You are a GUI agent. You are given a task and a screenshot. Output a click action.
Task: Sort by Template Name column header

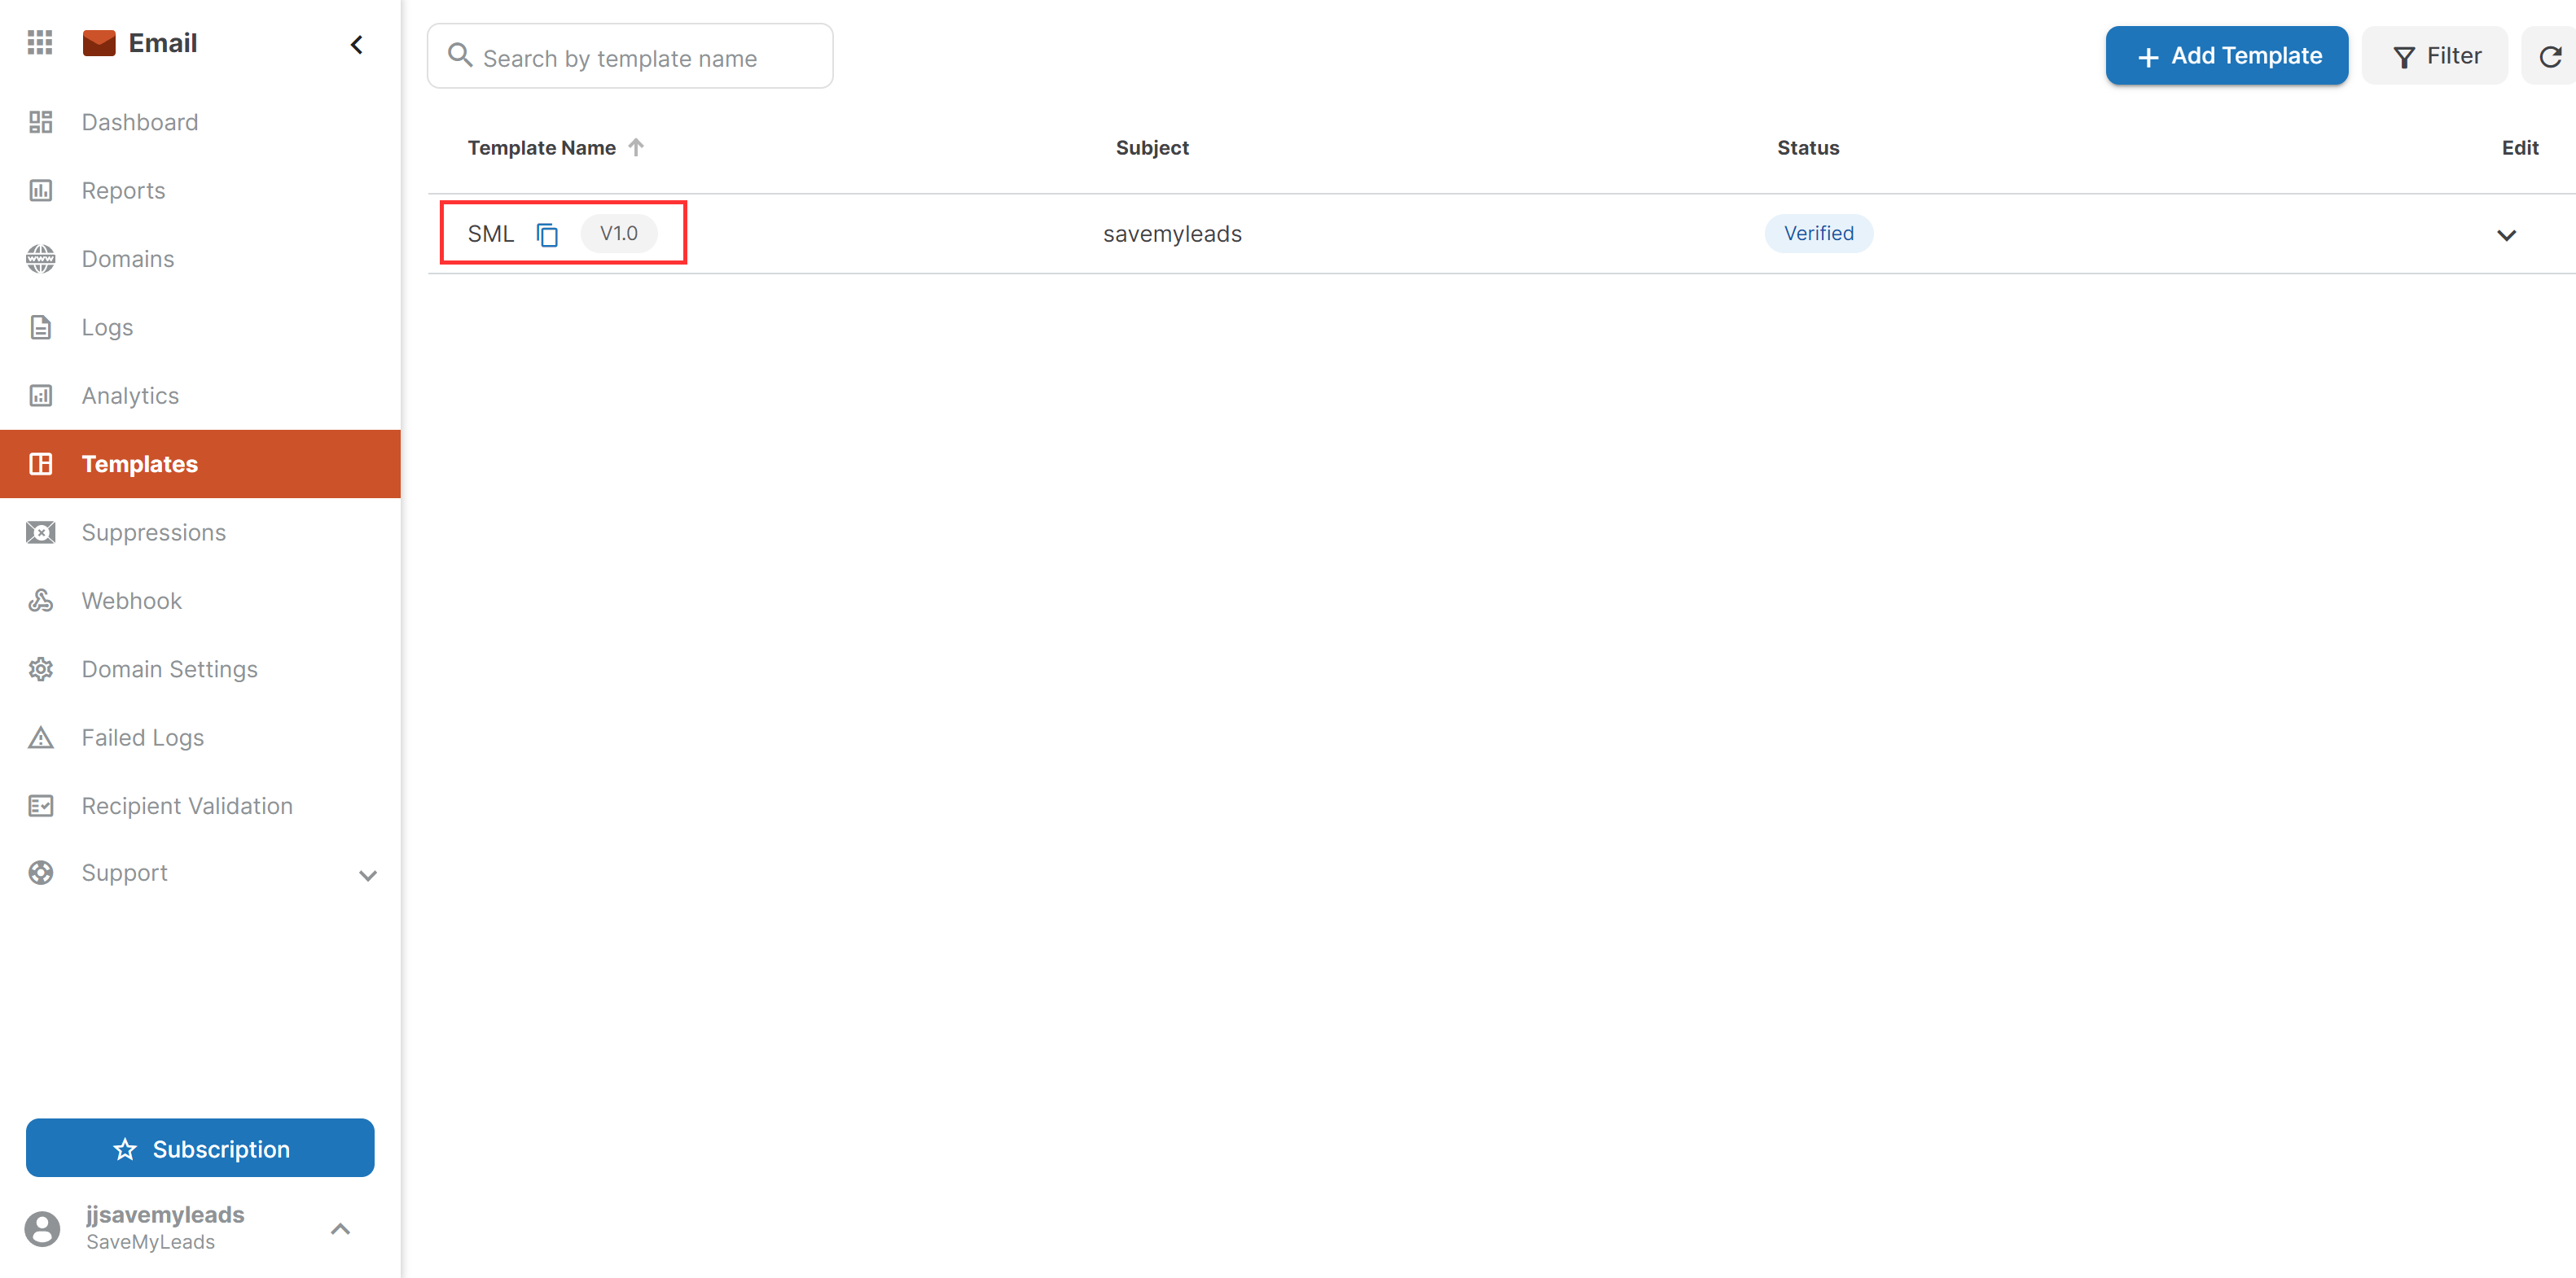pyautogui.click(x=542, y=148)
